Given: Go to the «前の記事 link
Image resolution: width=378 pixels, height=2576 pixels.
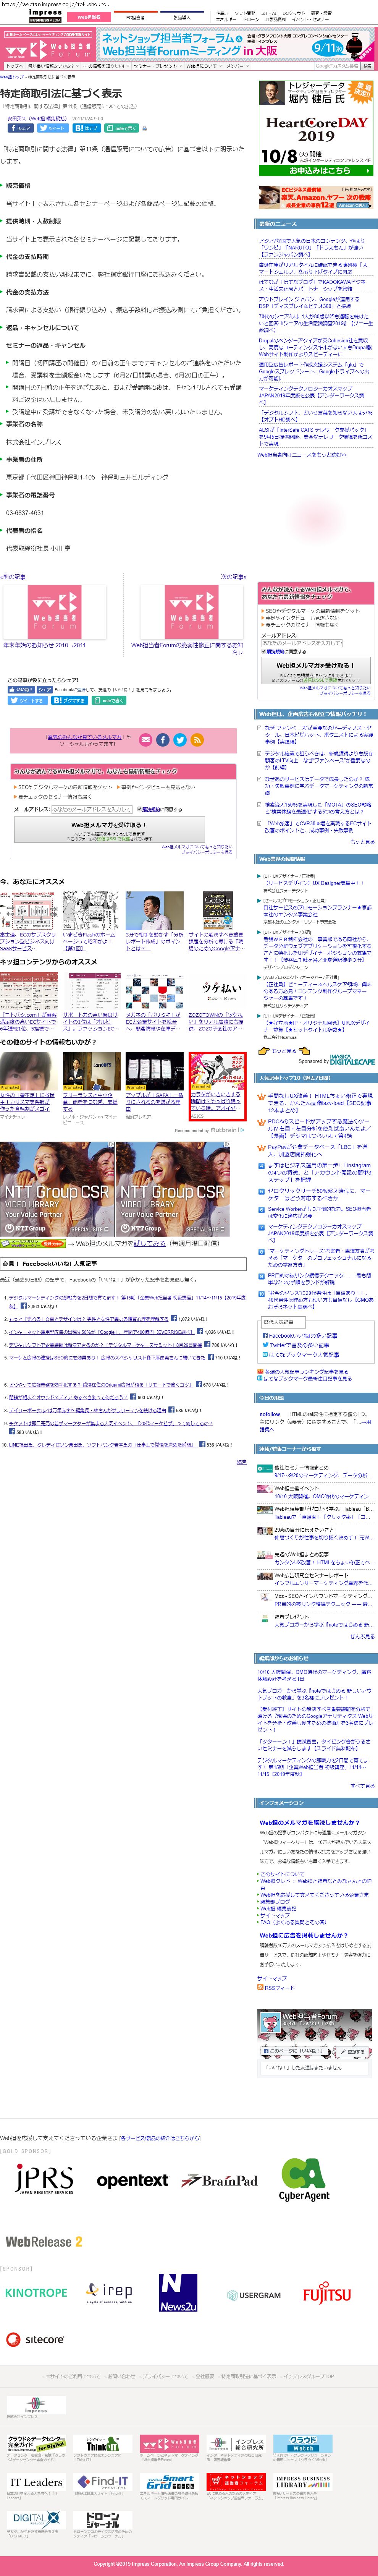Looking at the screenshot, I should [x=13, y=577].
